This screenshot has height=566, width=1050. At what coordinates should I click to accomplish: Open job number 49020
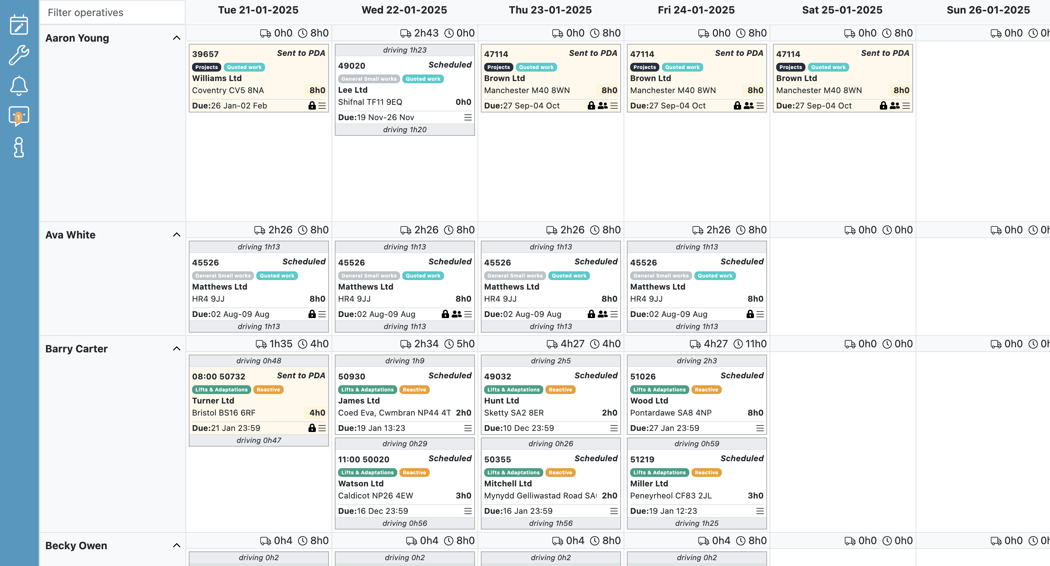click(x=351, y=66)
